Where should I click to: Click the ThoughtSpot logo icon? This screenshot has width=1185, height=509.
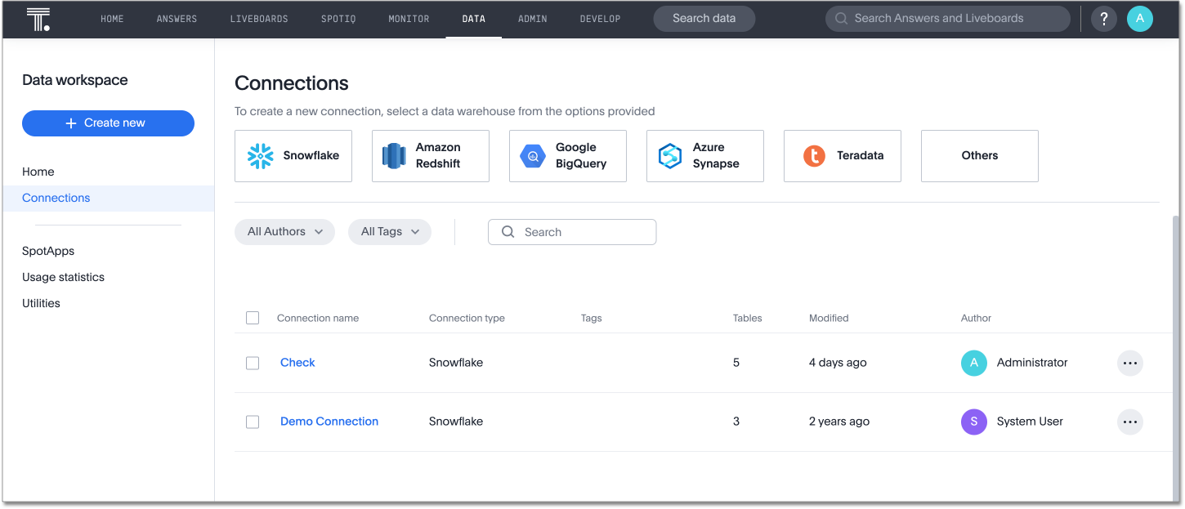click(x=38, y=18)
